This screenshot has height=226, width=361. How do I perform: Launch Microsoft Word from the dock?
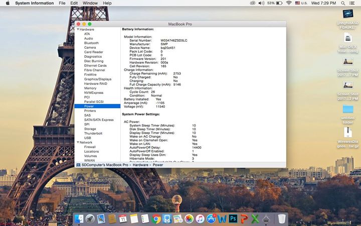click(x=222, y=218)
